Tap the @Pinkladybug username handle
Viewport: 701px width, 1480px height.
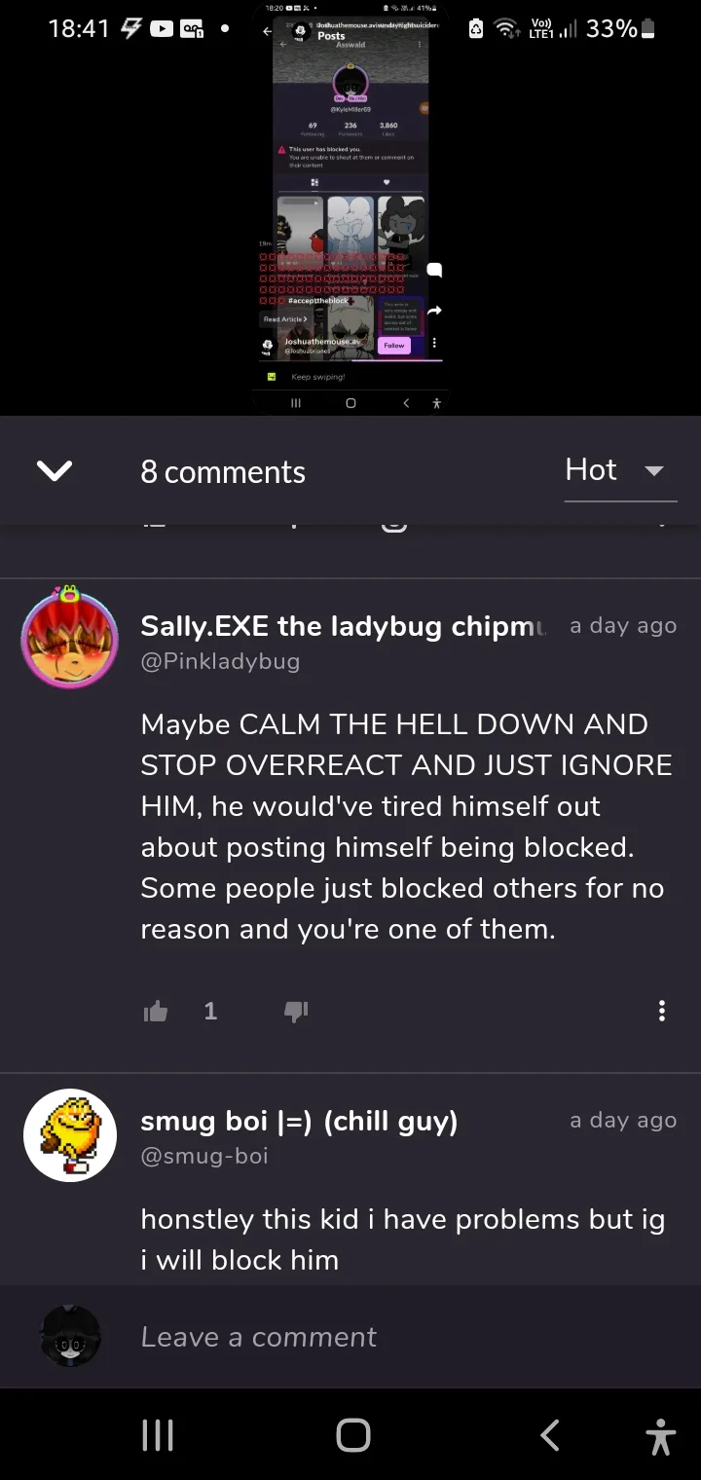(220, 661)
